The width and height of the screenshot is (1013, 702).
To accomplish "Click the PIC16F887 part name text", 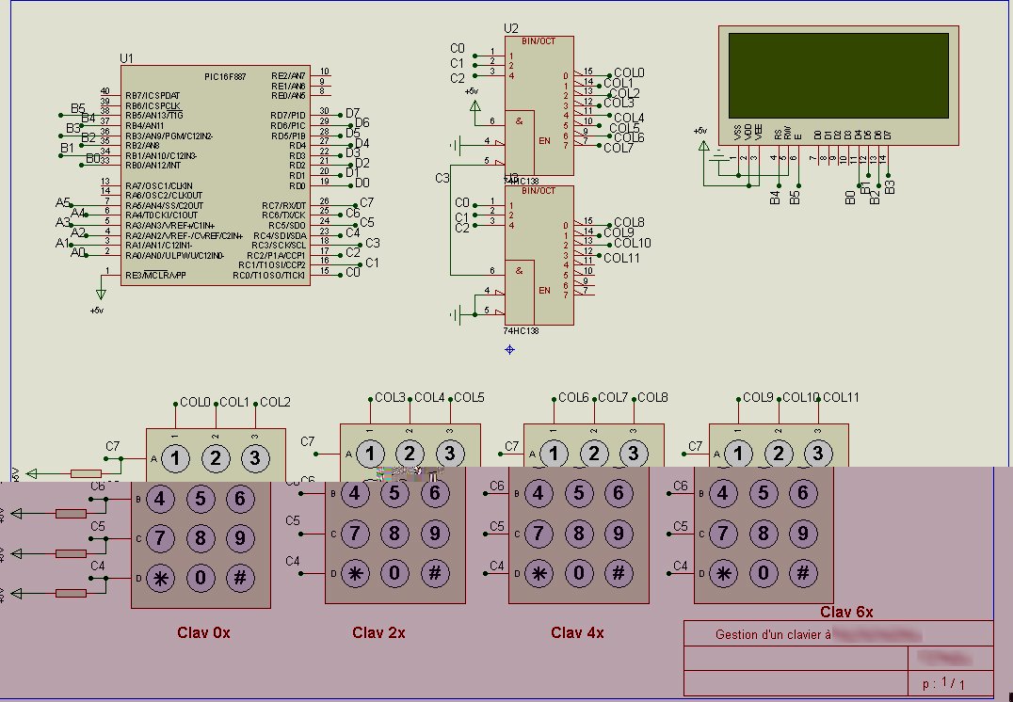I will pyautogui.click(x=225, y=77).
